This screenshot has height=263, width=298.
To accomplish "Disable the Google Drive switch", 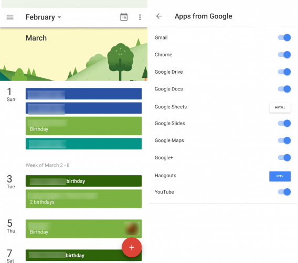I will [x=284, y=72].
